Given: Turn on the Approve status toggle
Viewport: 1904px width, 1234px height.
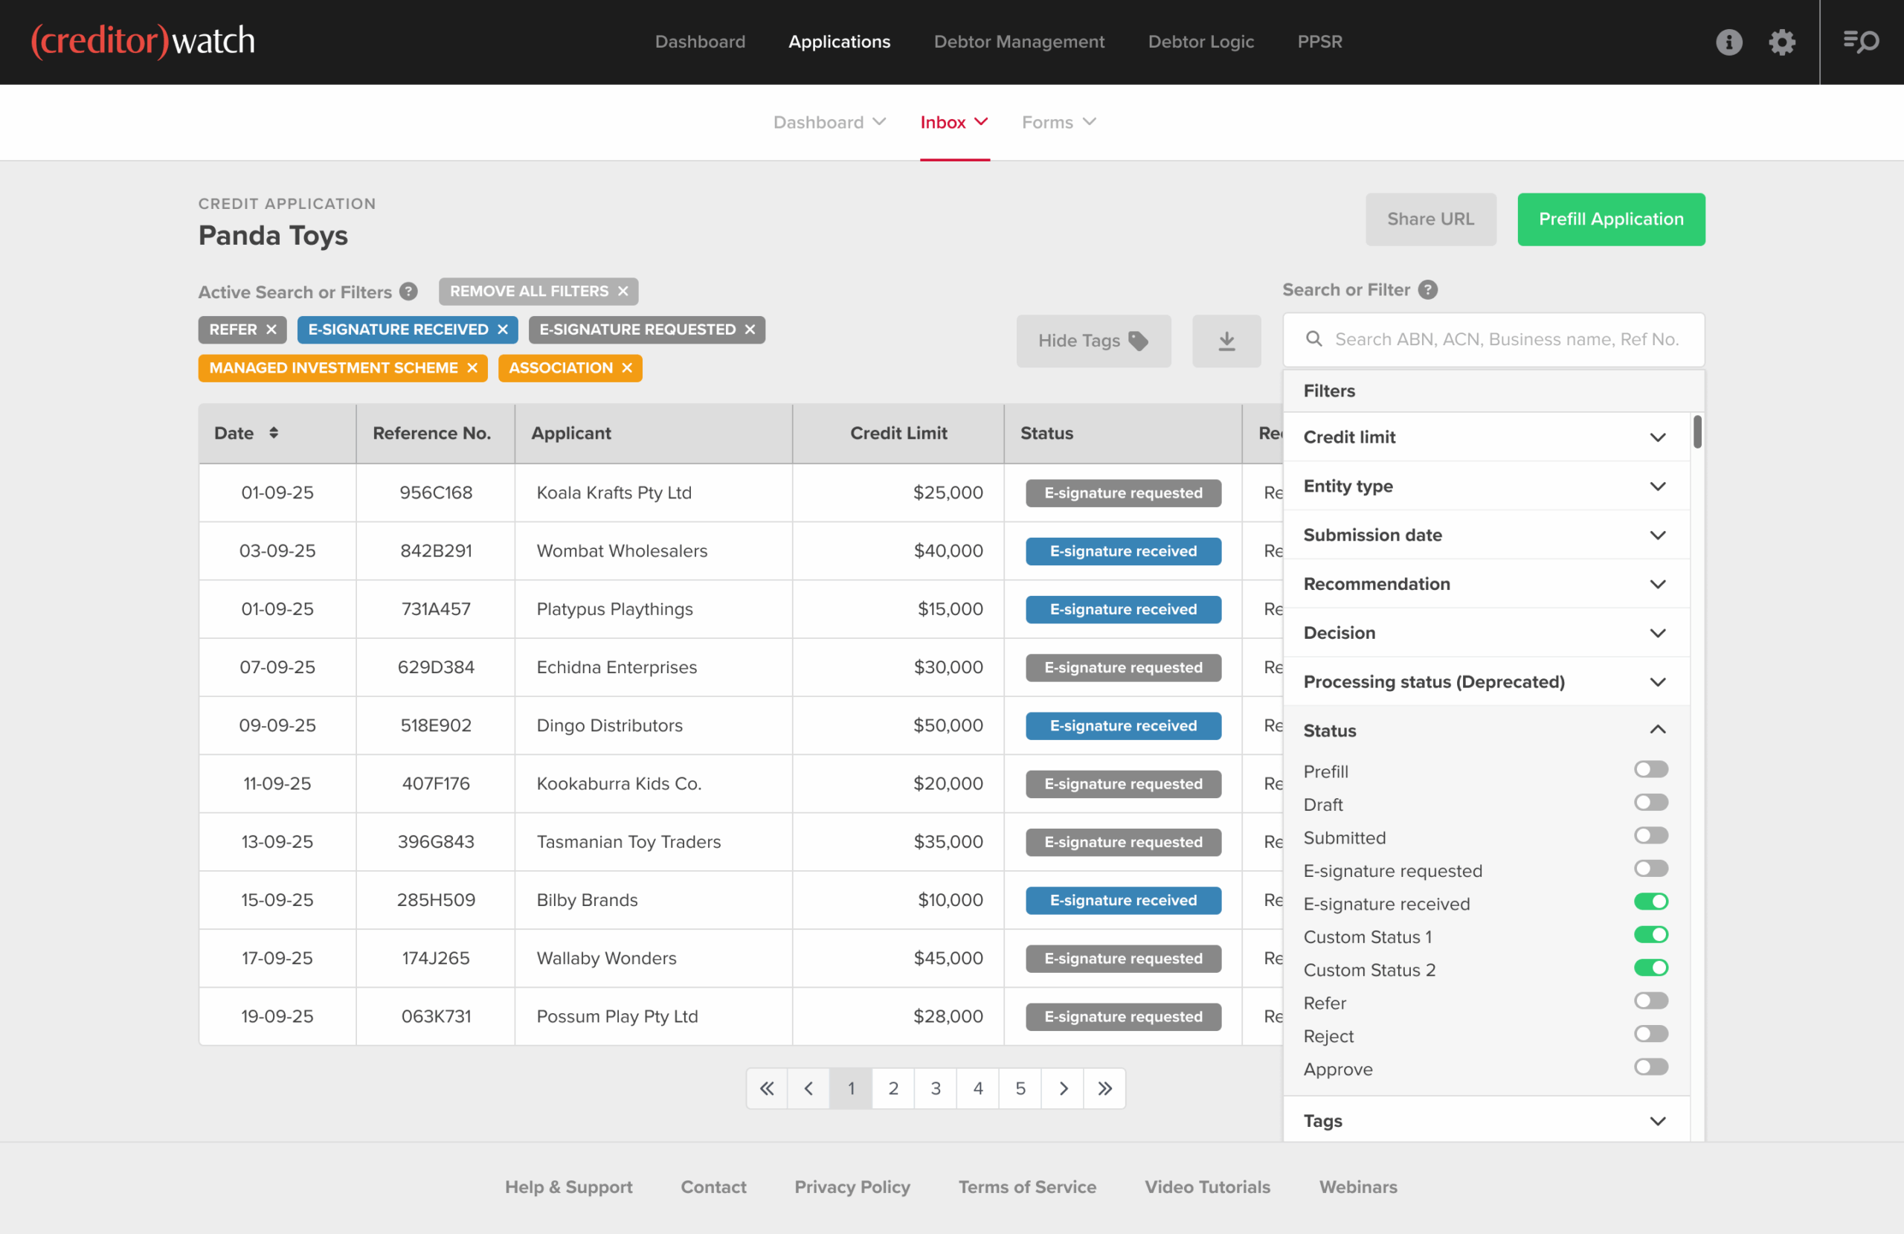Looking at the screenshot, I should (1650, 1067).
